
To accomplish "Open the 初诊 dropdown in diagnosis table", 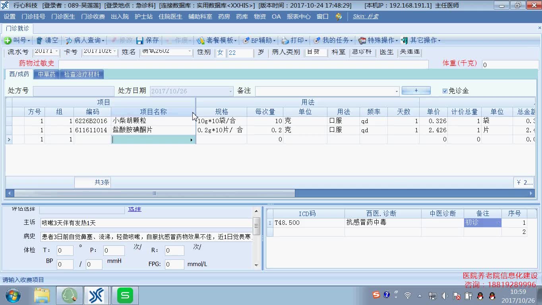I will [x=498, y=223].
